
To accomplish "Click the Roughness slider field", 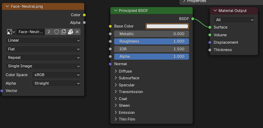I will pos(152,42).
